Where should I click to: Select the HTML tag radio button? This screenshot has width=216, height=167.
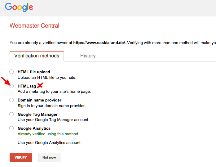11,86
